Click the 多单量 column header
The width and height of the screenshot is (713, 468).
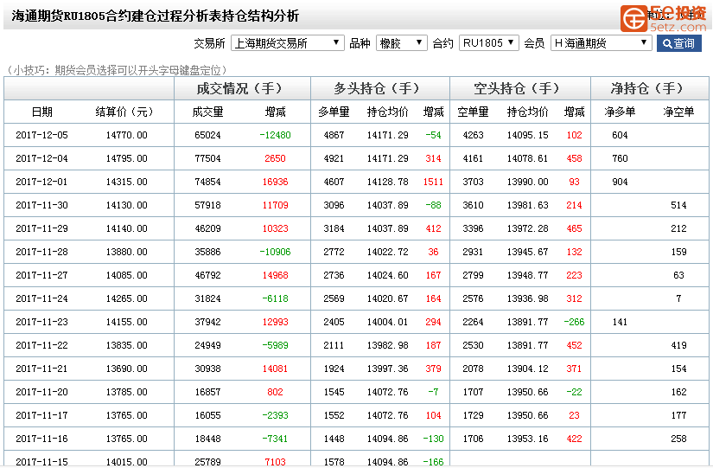coord(334,112)
